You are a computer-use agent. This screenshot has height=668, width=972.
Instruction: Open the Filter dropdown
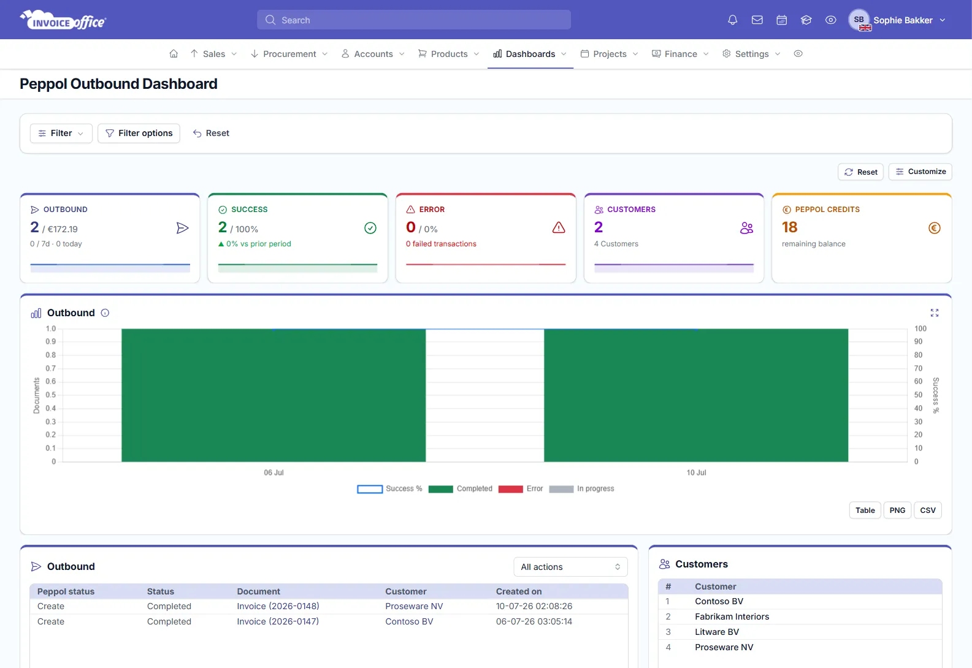(x=61, y=133)
